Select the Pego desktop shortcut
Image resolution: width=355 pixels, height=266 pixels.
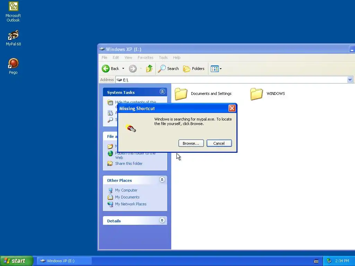(13, 66)
